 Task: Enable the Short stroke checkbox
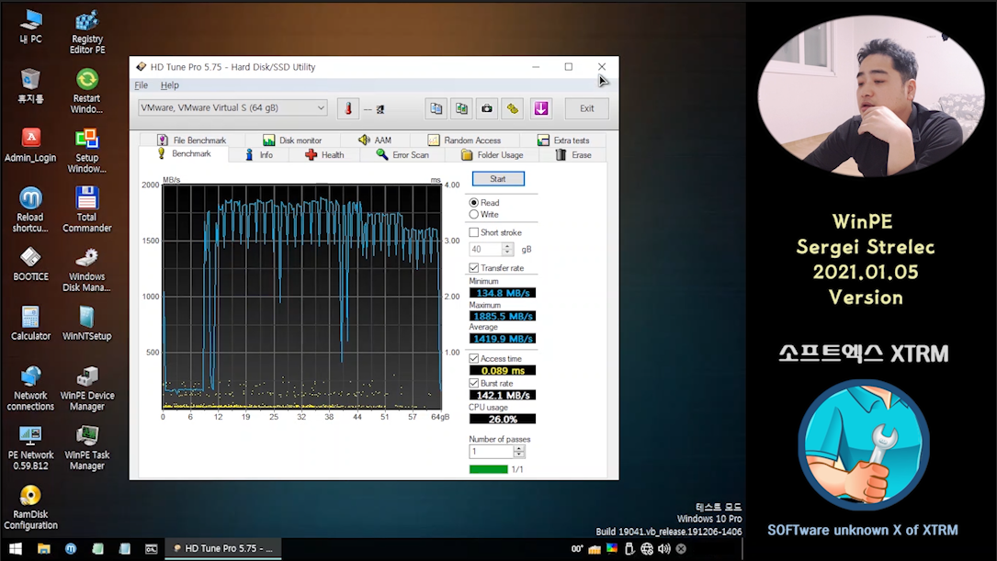coord(474,232)
